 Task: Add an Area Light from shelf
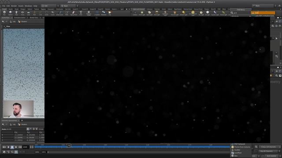[157, 13]
